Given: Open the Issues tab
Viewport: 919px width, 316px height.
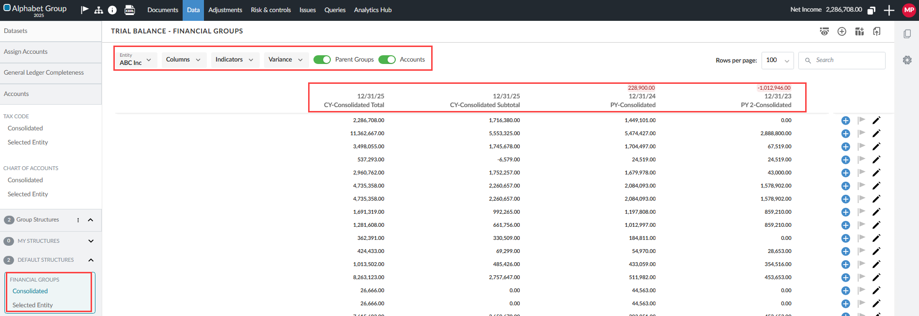Looking at the screenshot, I should 308,10.
